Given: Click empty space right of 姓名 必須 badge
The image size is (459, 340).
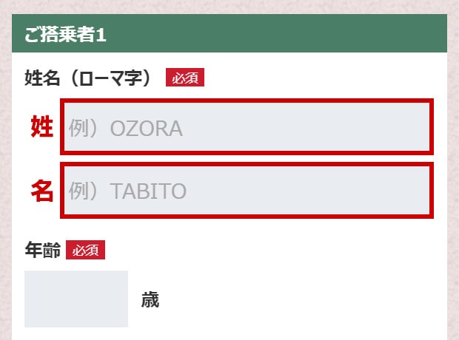Looking at the screenshot, I should (318, 78).
